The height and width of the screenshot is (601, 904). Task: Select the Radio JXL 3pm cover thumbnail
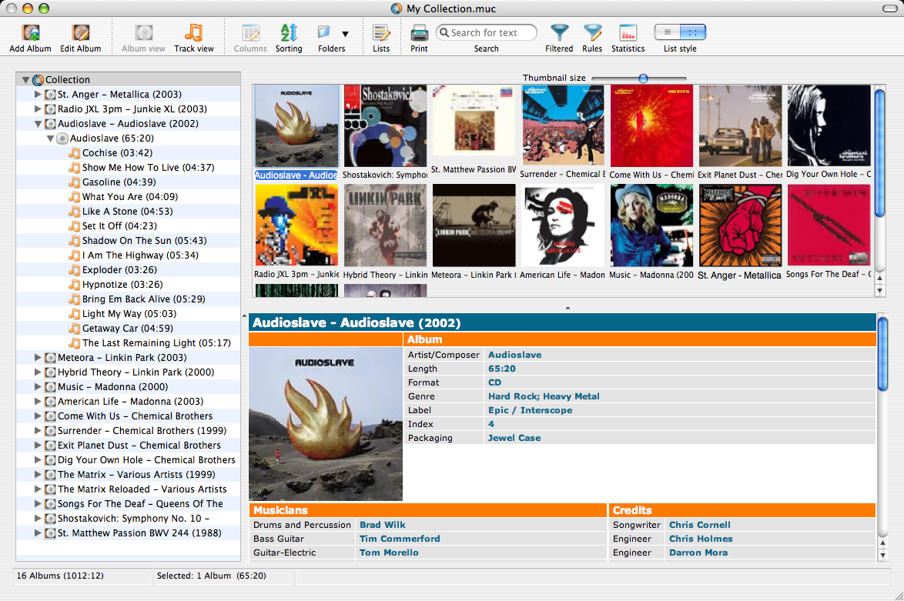click(297, 225)
